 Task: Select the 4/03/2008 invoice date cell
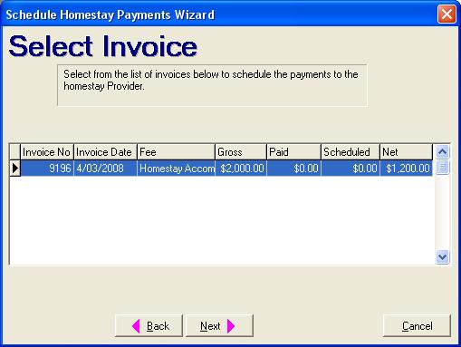pos(105,169)
